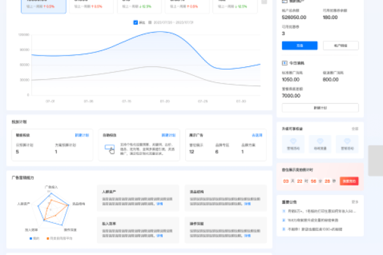This screenshot has width=383, height=255.
Task: Click the first diamond icon in the upgrade benefits panel
Action: pos(293,141)
